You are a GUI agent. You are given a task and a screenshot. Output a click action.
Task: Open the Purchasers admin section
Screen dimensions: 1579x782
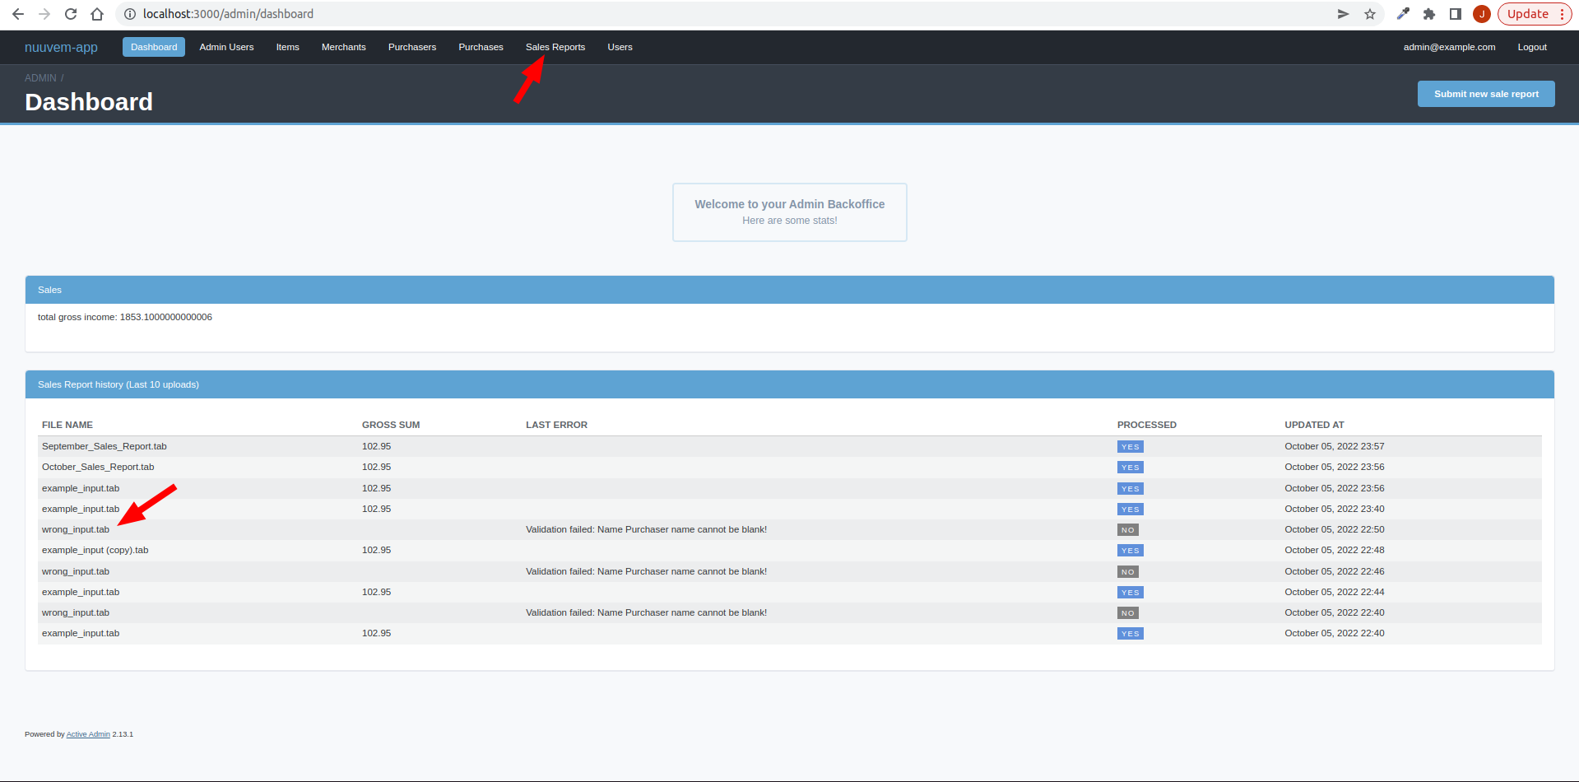[411, 47]
